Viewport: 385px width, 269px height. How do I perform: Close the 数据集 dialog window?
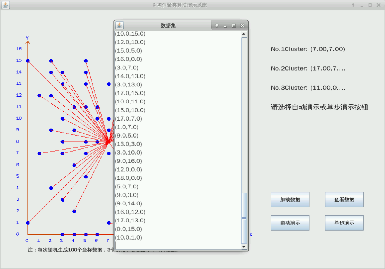coord(242,26)
